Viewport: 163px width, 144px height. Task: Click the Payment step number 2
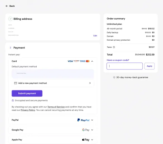(x=11, y=48)
